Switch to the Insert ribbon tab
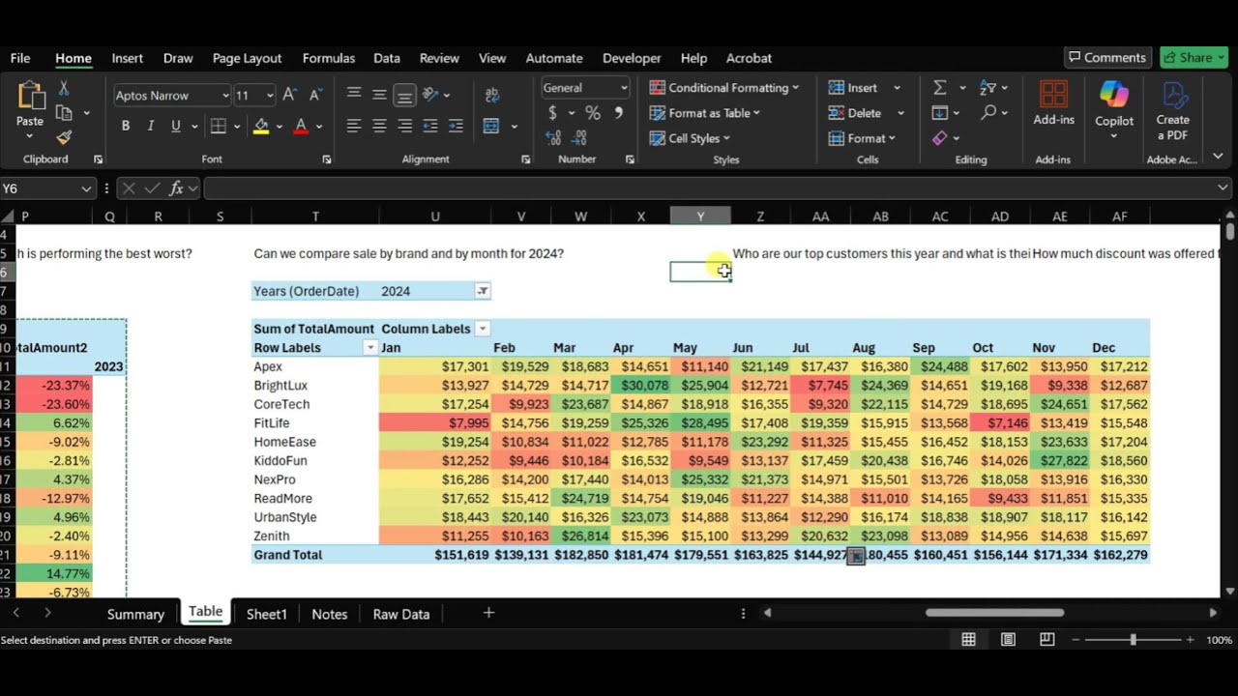Image resolution: width=1238 pixels, height=696 pixels. pos(127,58)
